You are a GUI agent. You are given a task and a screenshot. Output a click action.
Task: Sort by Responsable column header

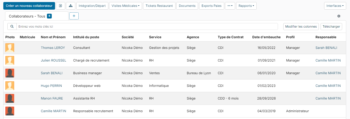click(326, 37)
